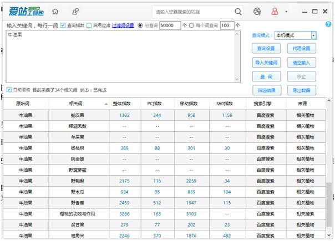Click the 筛选结果 button
This screenshot has height=241, width=335.
coord(267,90)
